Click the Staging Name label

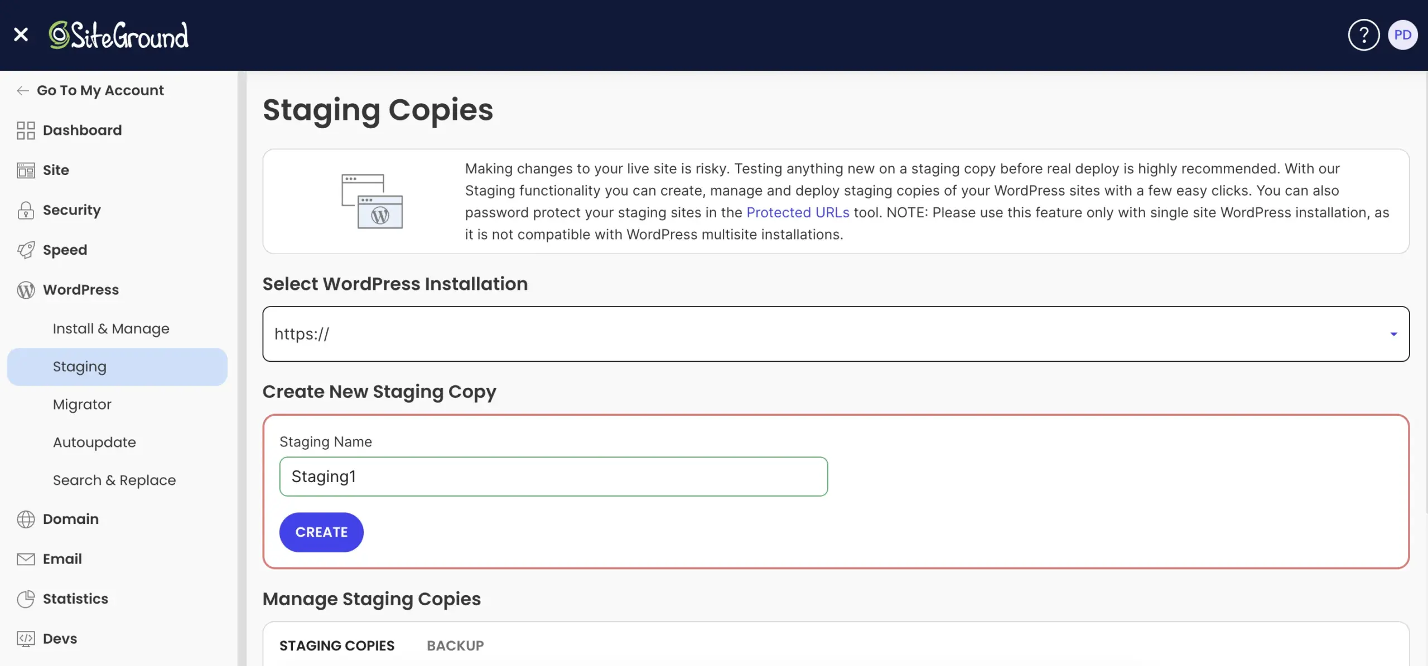(x=326, y=442)
